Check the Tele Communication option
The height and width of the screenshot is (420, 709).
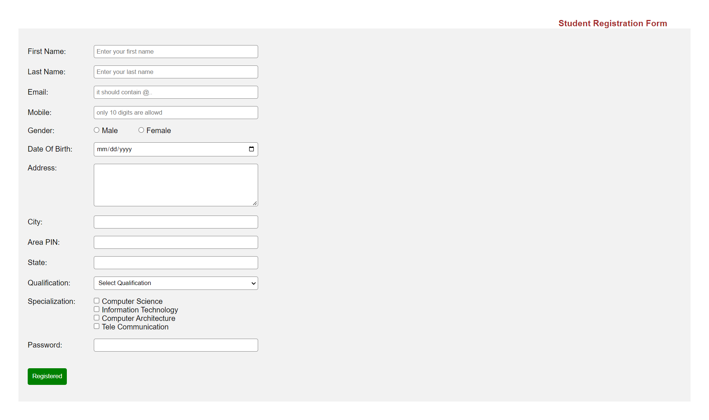tap(97, 326)
